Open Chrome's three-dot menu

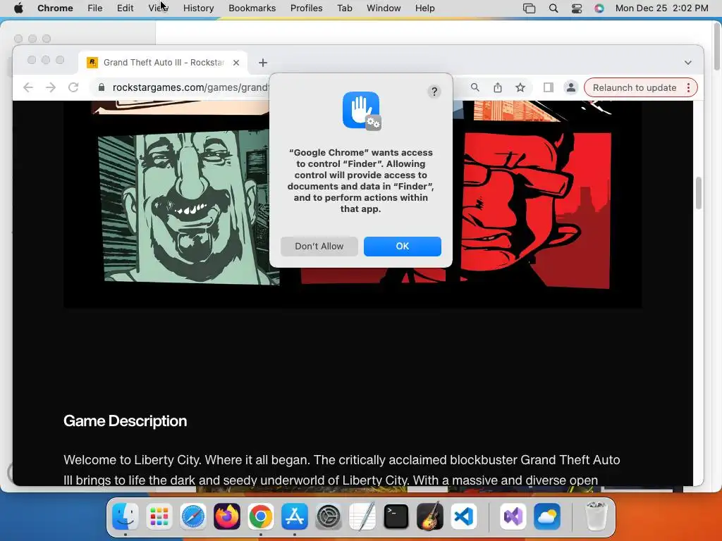688,87
